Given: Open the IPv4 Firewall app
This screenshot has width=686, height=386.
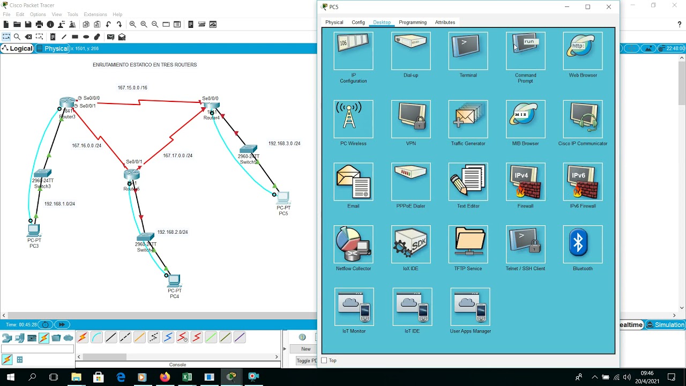Looking at the screenshot, I should click(x=525, y=182).
